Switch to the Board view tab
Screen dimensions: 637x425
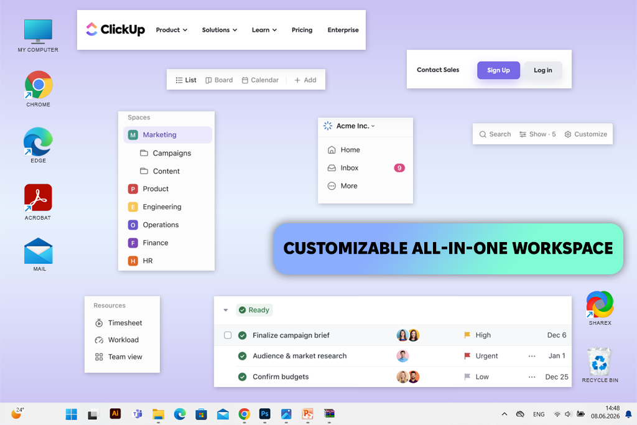219,80
